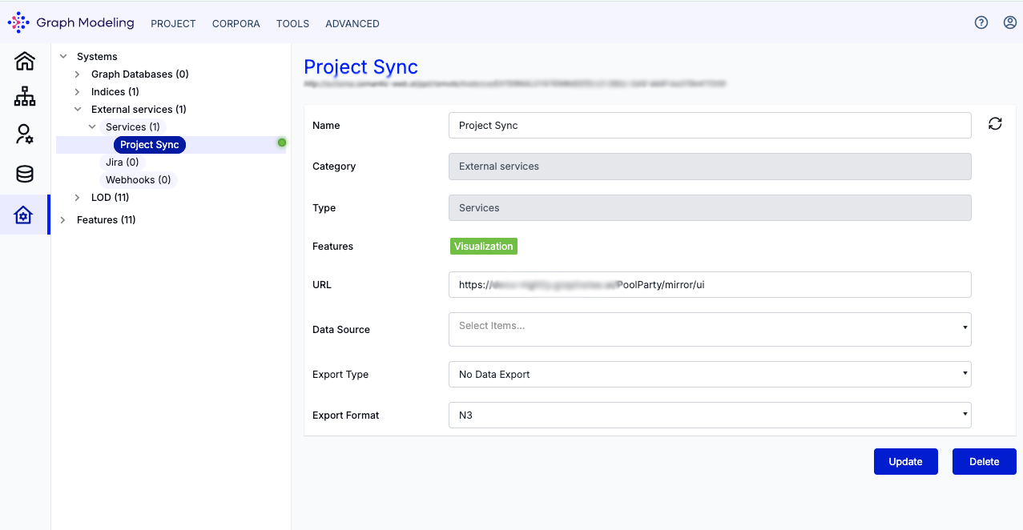Open the user account profile icon
The height and width of the screenshot is (530, 1023).
(1010, 22)
